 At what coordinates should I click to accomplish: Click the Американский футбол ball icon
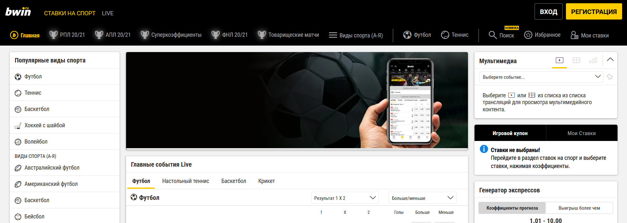[x=18, y=184]
